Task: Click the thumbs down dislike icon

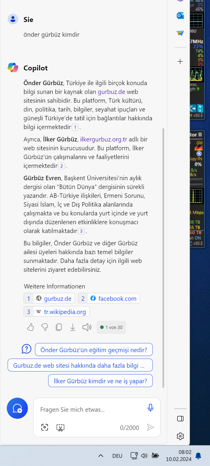Action: click(45, 327)
